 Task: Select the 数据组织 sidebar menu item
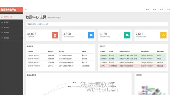(12, 33)
